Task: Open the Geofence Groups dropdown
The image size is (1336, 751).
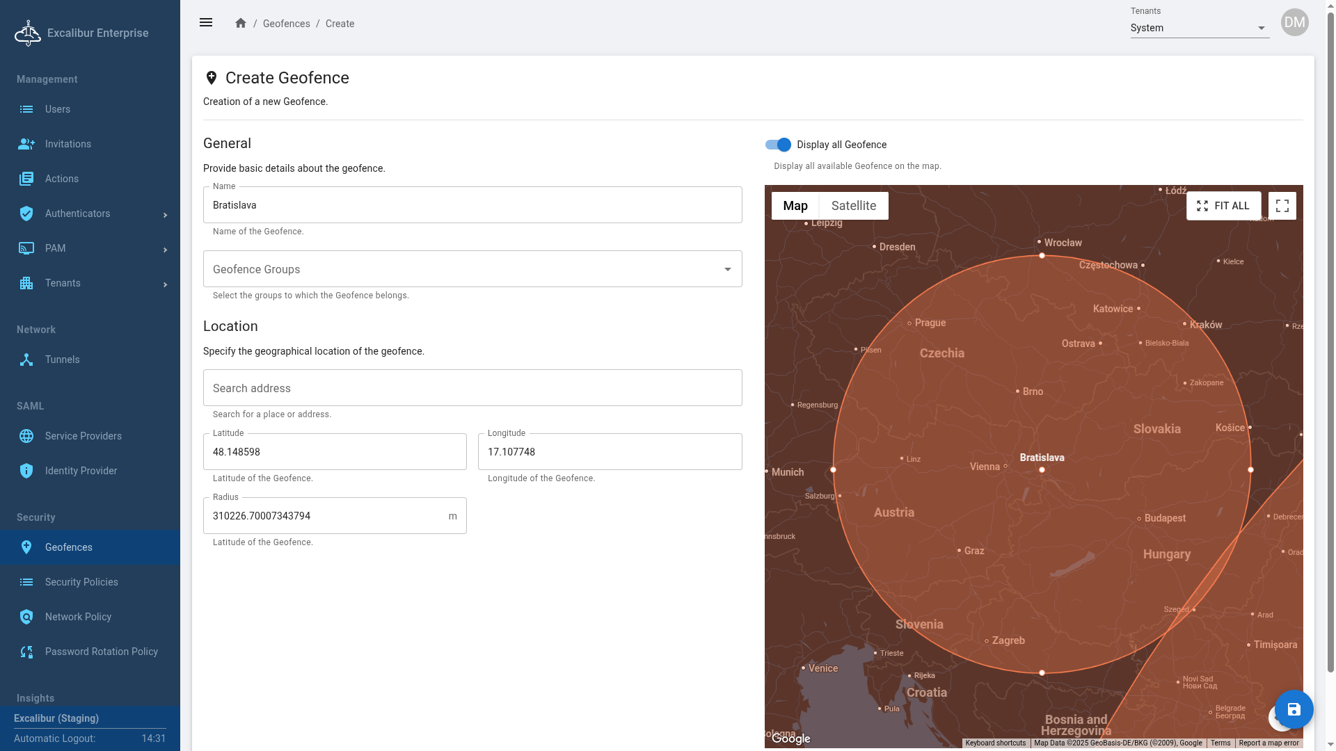Action: click(472, 269)
